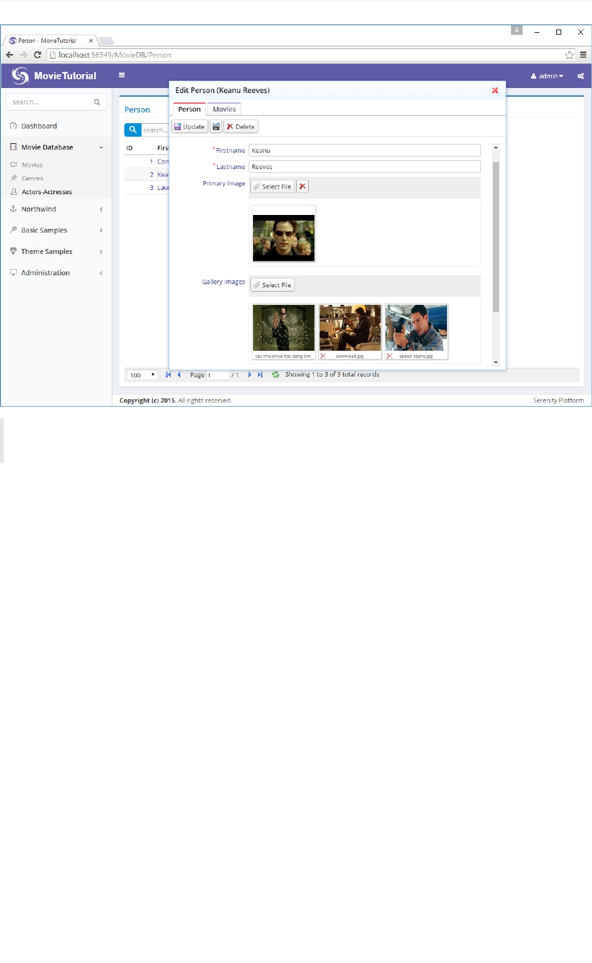Reload the page in browser

38,55
